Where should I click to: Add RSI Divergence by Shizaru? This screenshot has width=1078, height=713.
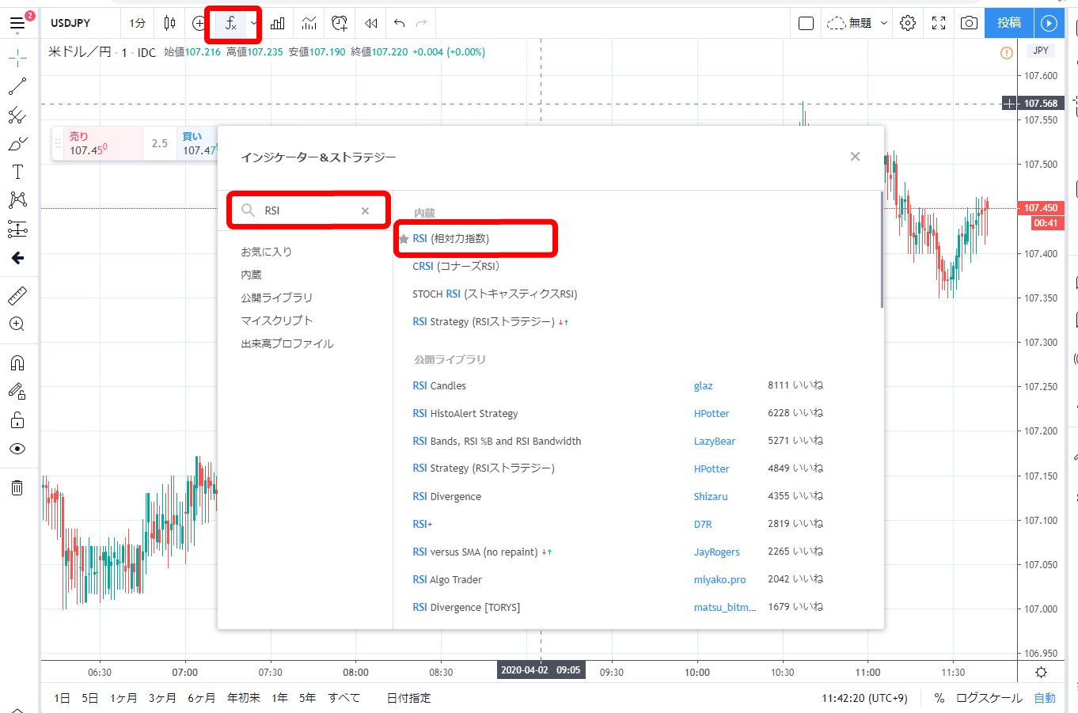click(447, 497)
